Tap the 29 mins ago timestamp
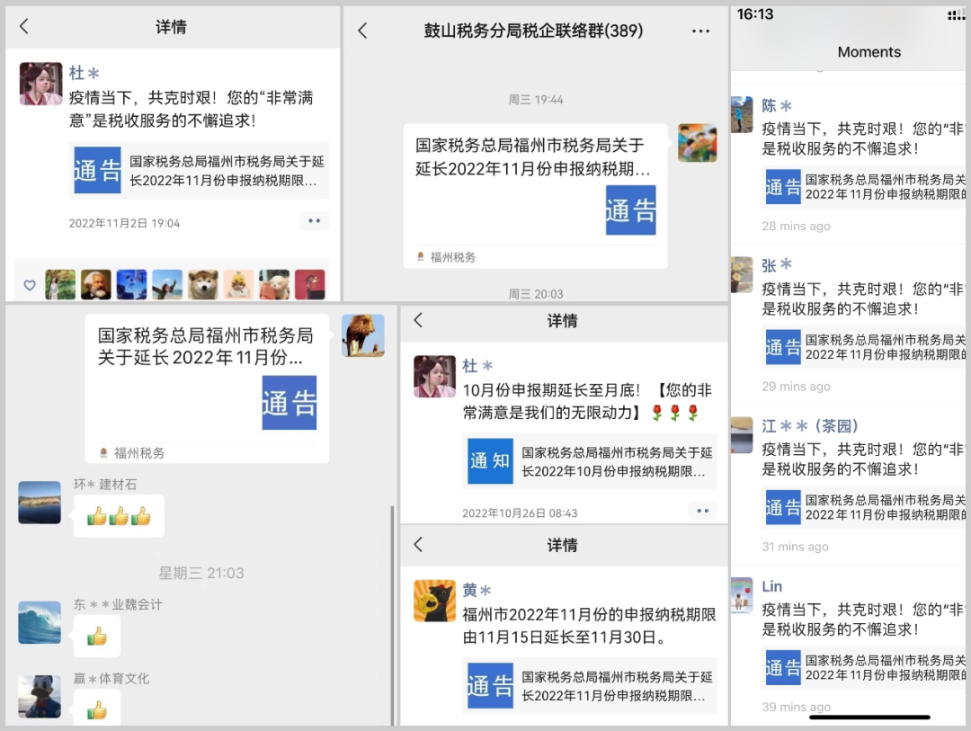Screen dimensions: 971x731 click(x=796, y=387)
